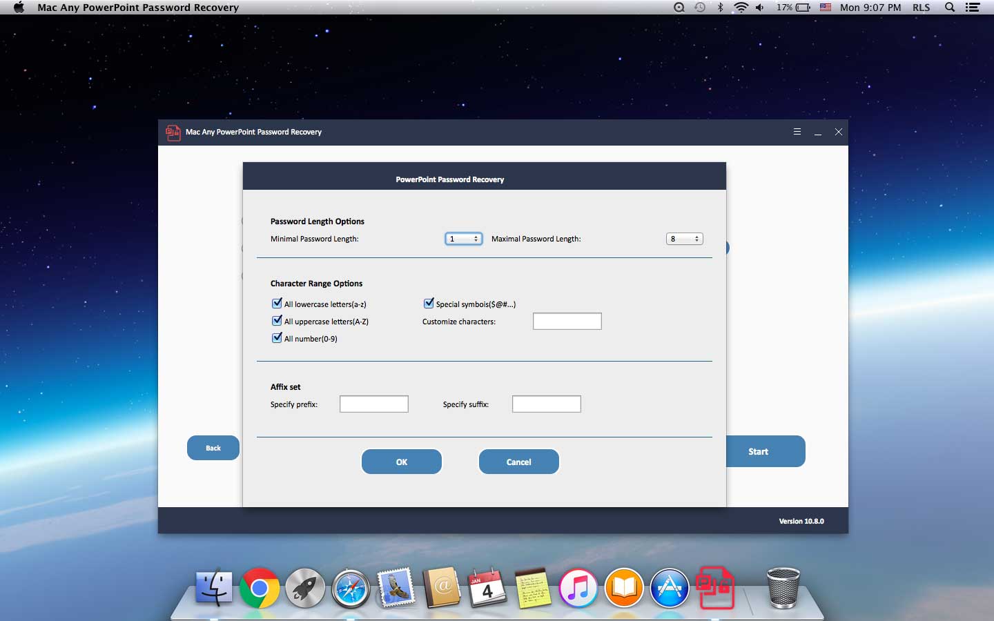This screenshot has width=994, height=621.
Task: Click the PowerPoint Password Recovery Dock icon
Action: pos(715,588)
